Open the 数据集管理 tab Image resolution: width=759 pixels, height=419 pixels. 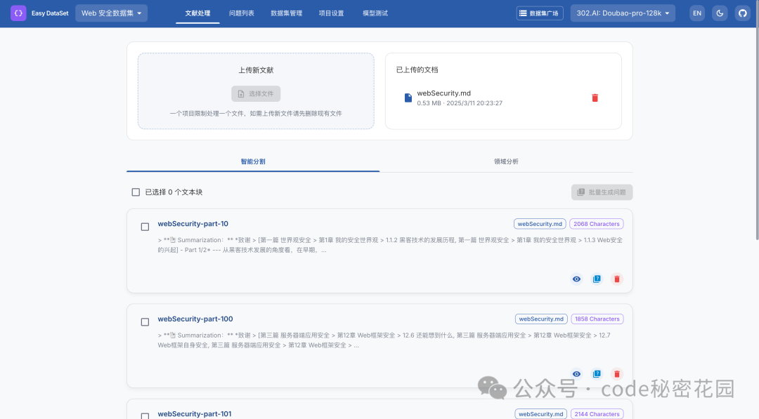click(x=287, y=13)
